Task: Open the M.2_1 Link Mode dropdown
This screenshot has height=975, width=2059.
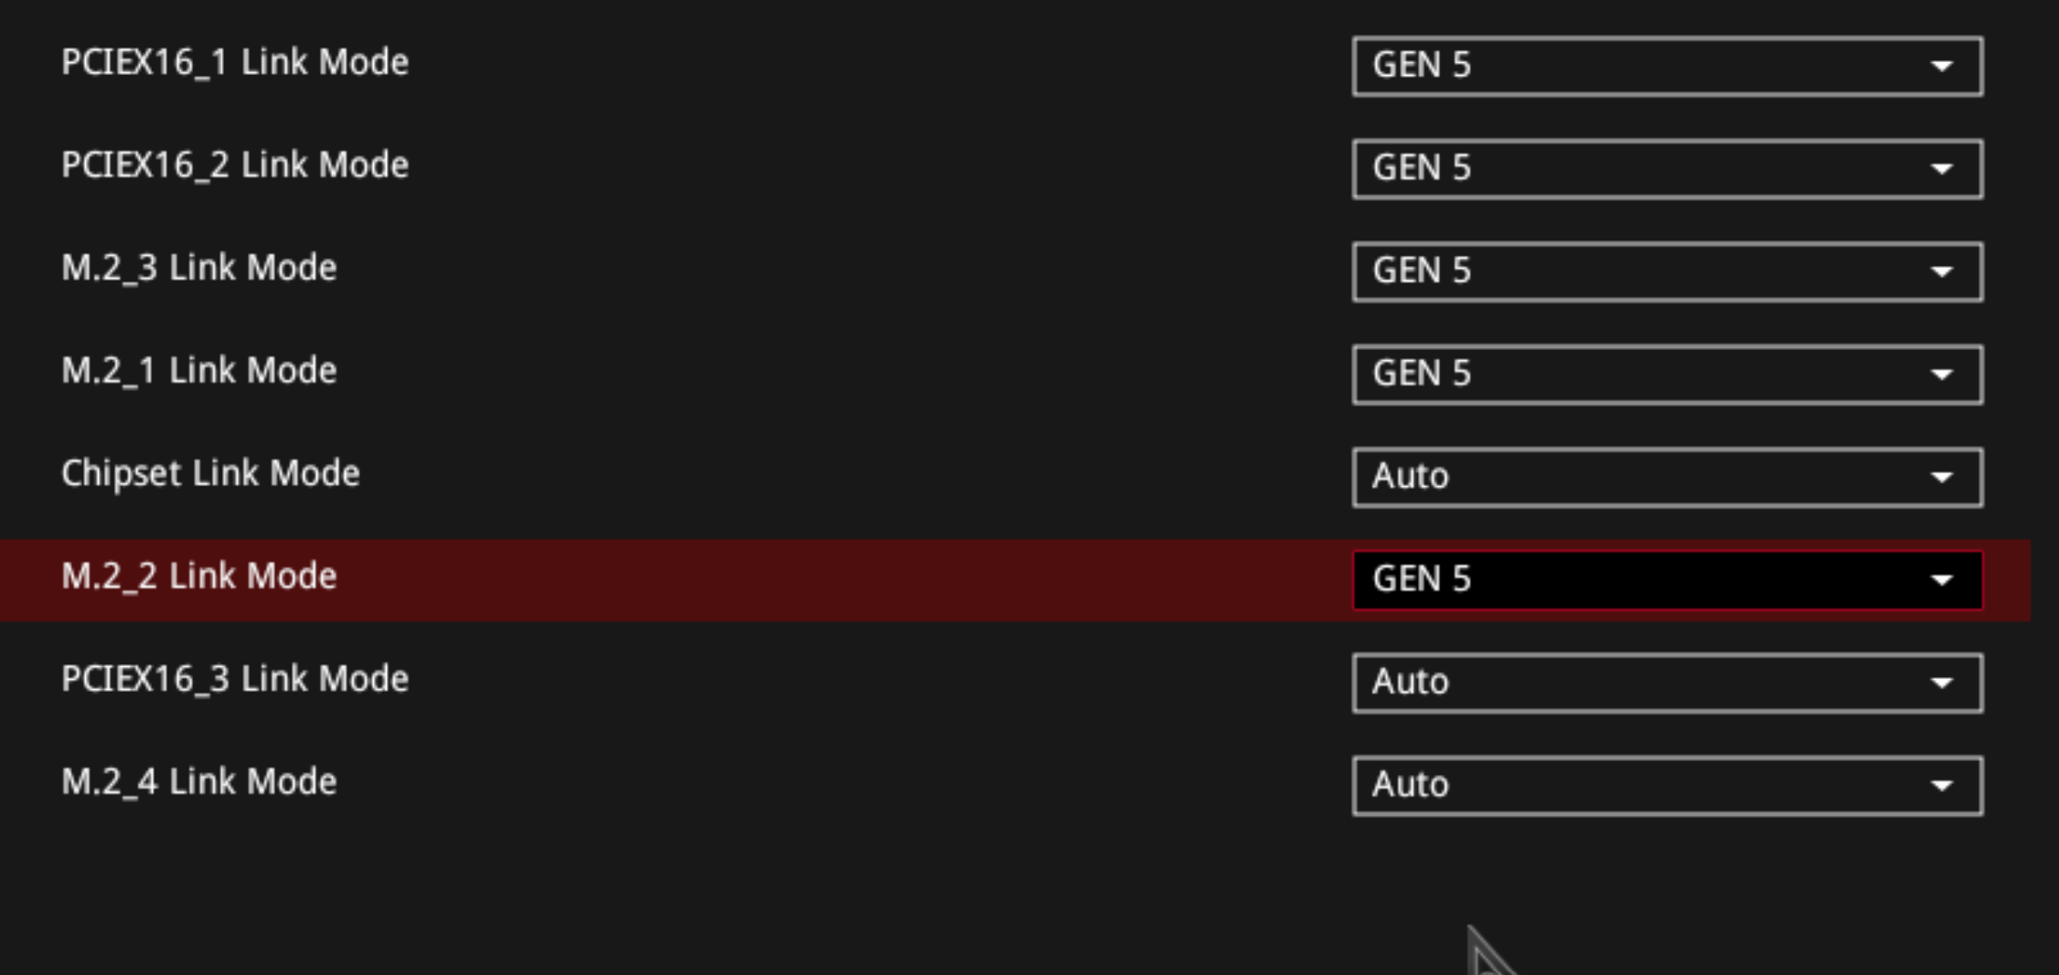Action: [1666, 374]
